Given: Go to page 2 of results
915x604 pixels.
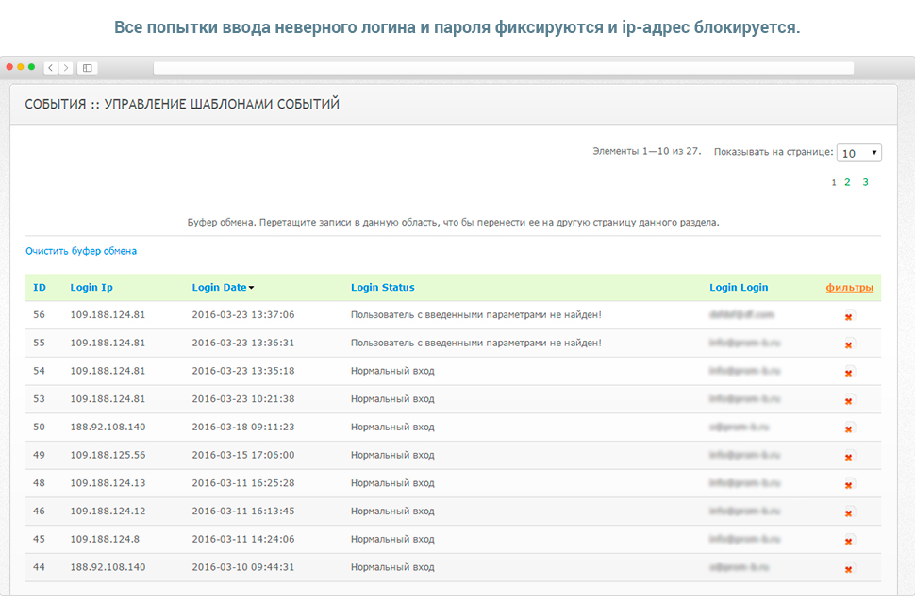Looking at the screenshot, I should pyautogui.click(x=847, y=182).
